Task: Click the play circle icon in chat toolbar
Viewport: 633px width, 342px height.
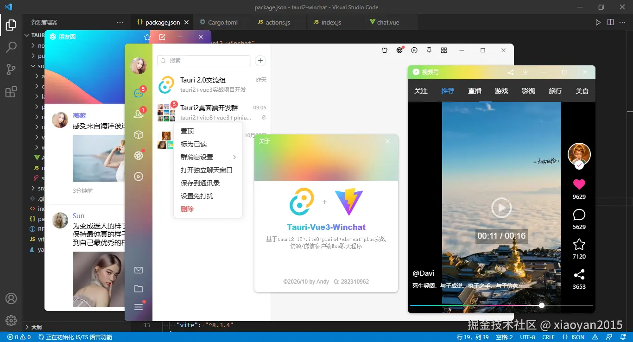Action: [414, 50]
